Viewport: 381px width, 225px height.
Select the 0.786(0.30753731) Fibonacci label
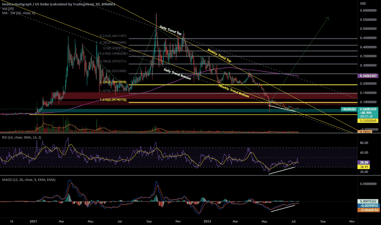(113, 61)
